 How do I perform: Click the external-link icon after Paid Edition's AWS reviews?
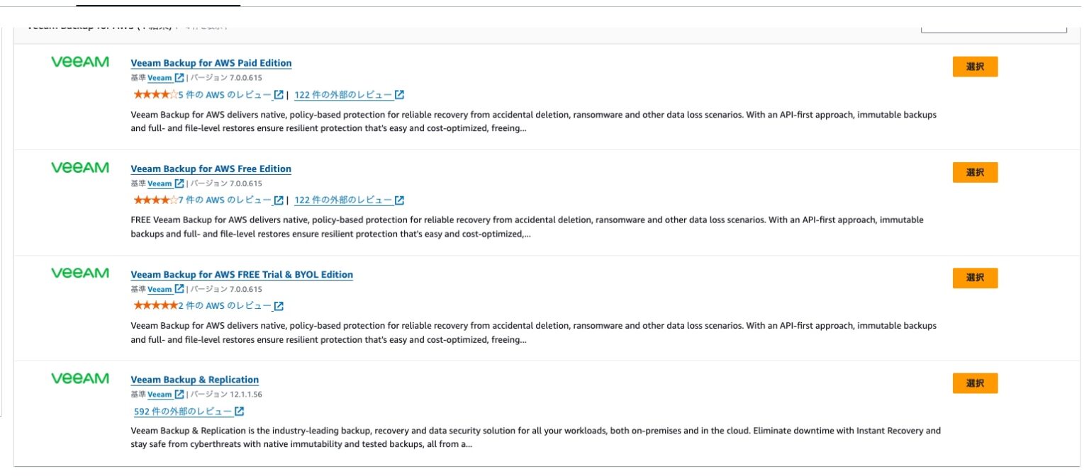(x=280, y=93)
